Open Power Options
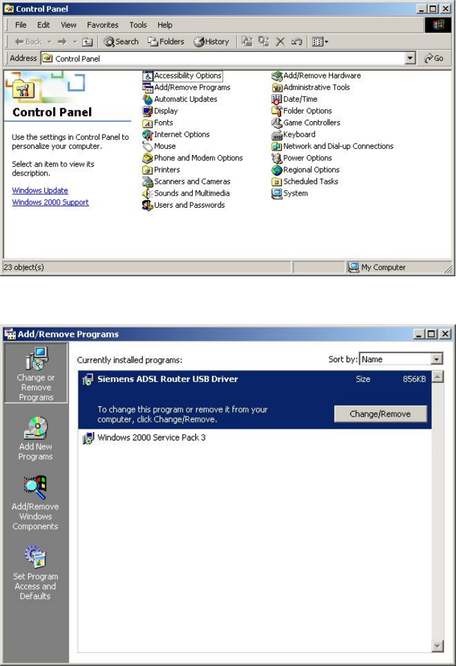Image resolution: width=456 pixels, height=666 pixels. click(302, 158)
